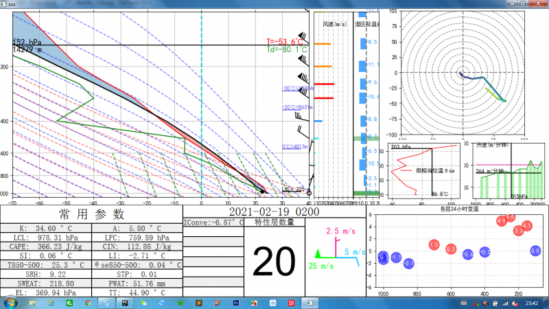The height and width of the screenshot is (309, 549).
Task: Click the network signal tray icon
Action: coord(506,302)
